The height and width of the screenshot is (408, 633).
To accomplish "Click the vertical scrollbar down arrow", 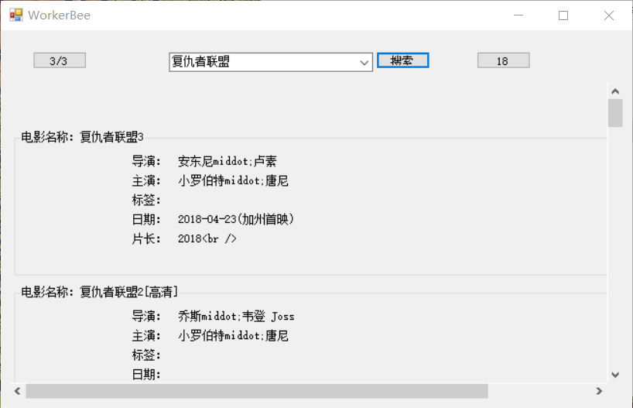I will (x=615, y=375).
